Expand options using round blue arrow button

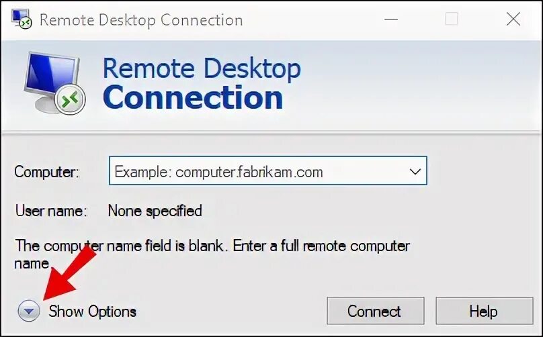coord(29,311)
